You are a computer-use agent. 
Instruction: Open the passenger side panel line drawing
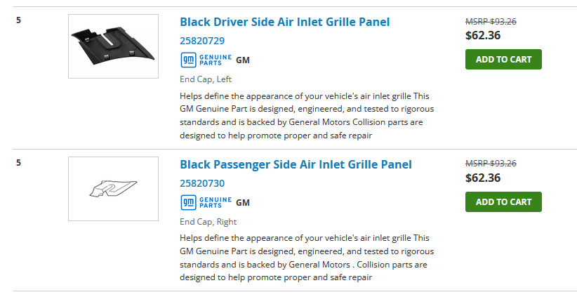pos(113,189)
